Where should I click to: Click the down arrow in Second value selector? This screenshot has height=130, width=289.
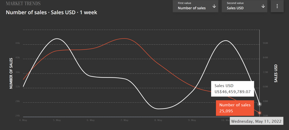tap(263, 6)
